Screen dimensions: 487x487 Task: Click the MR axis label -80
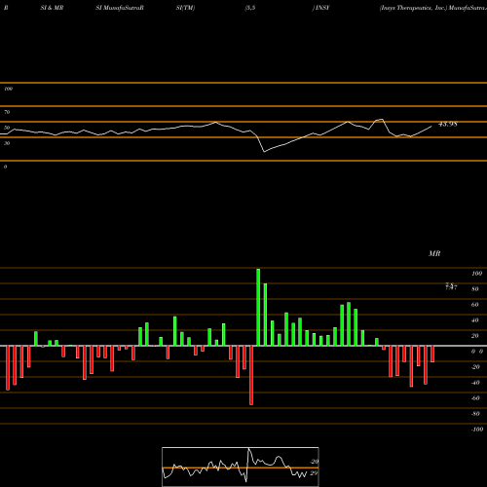[x=475, y=414]
